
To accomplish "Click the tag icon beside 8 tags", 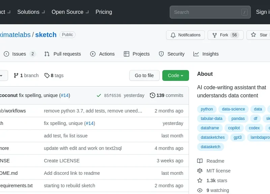I will [47, 75].
